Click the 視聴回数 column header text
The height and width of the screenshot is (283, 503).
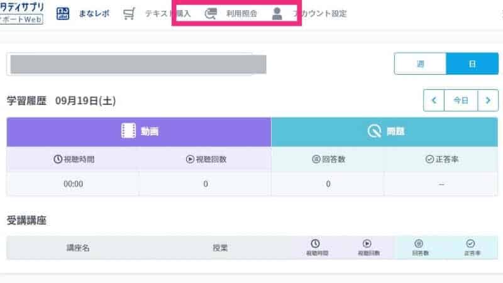tap(211, 159)
